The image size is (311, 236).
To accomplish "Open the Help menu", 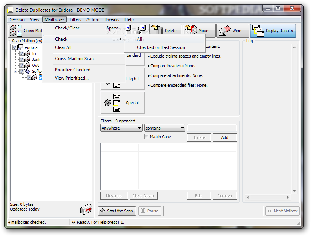I will pyautogui.click(x=129, y=19).
